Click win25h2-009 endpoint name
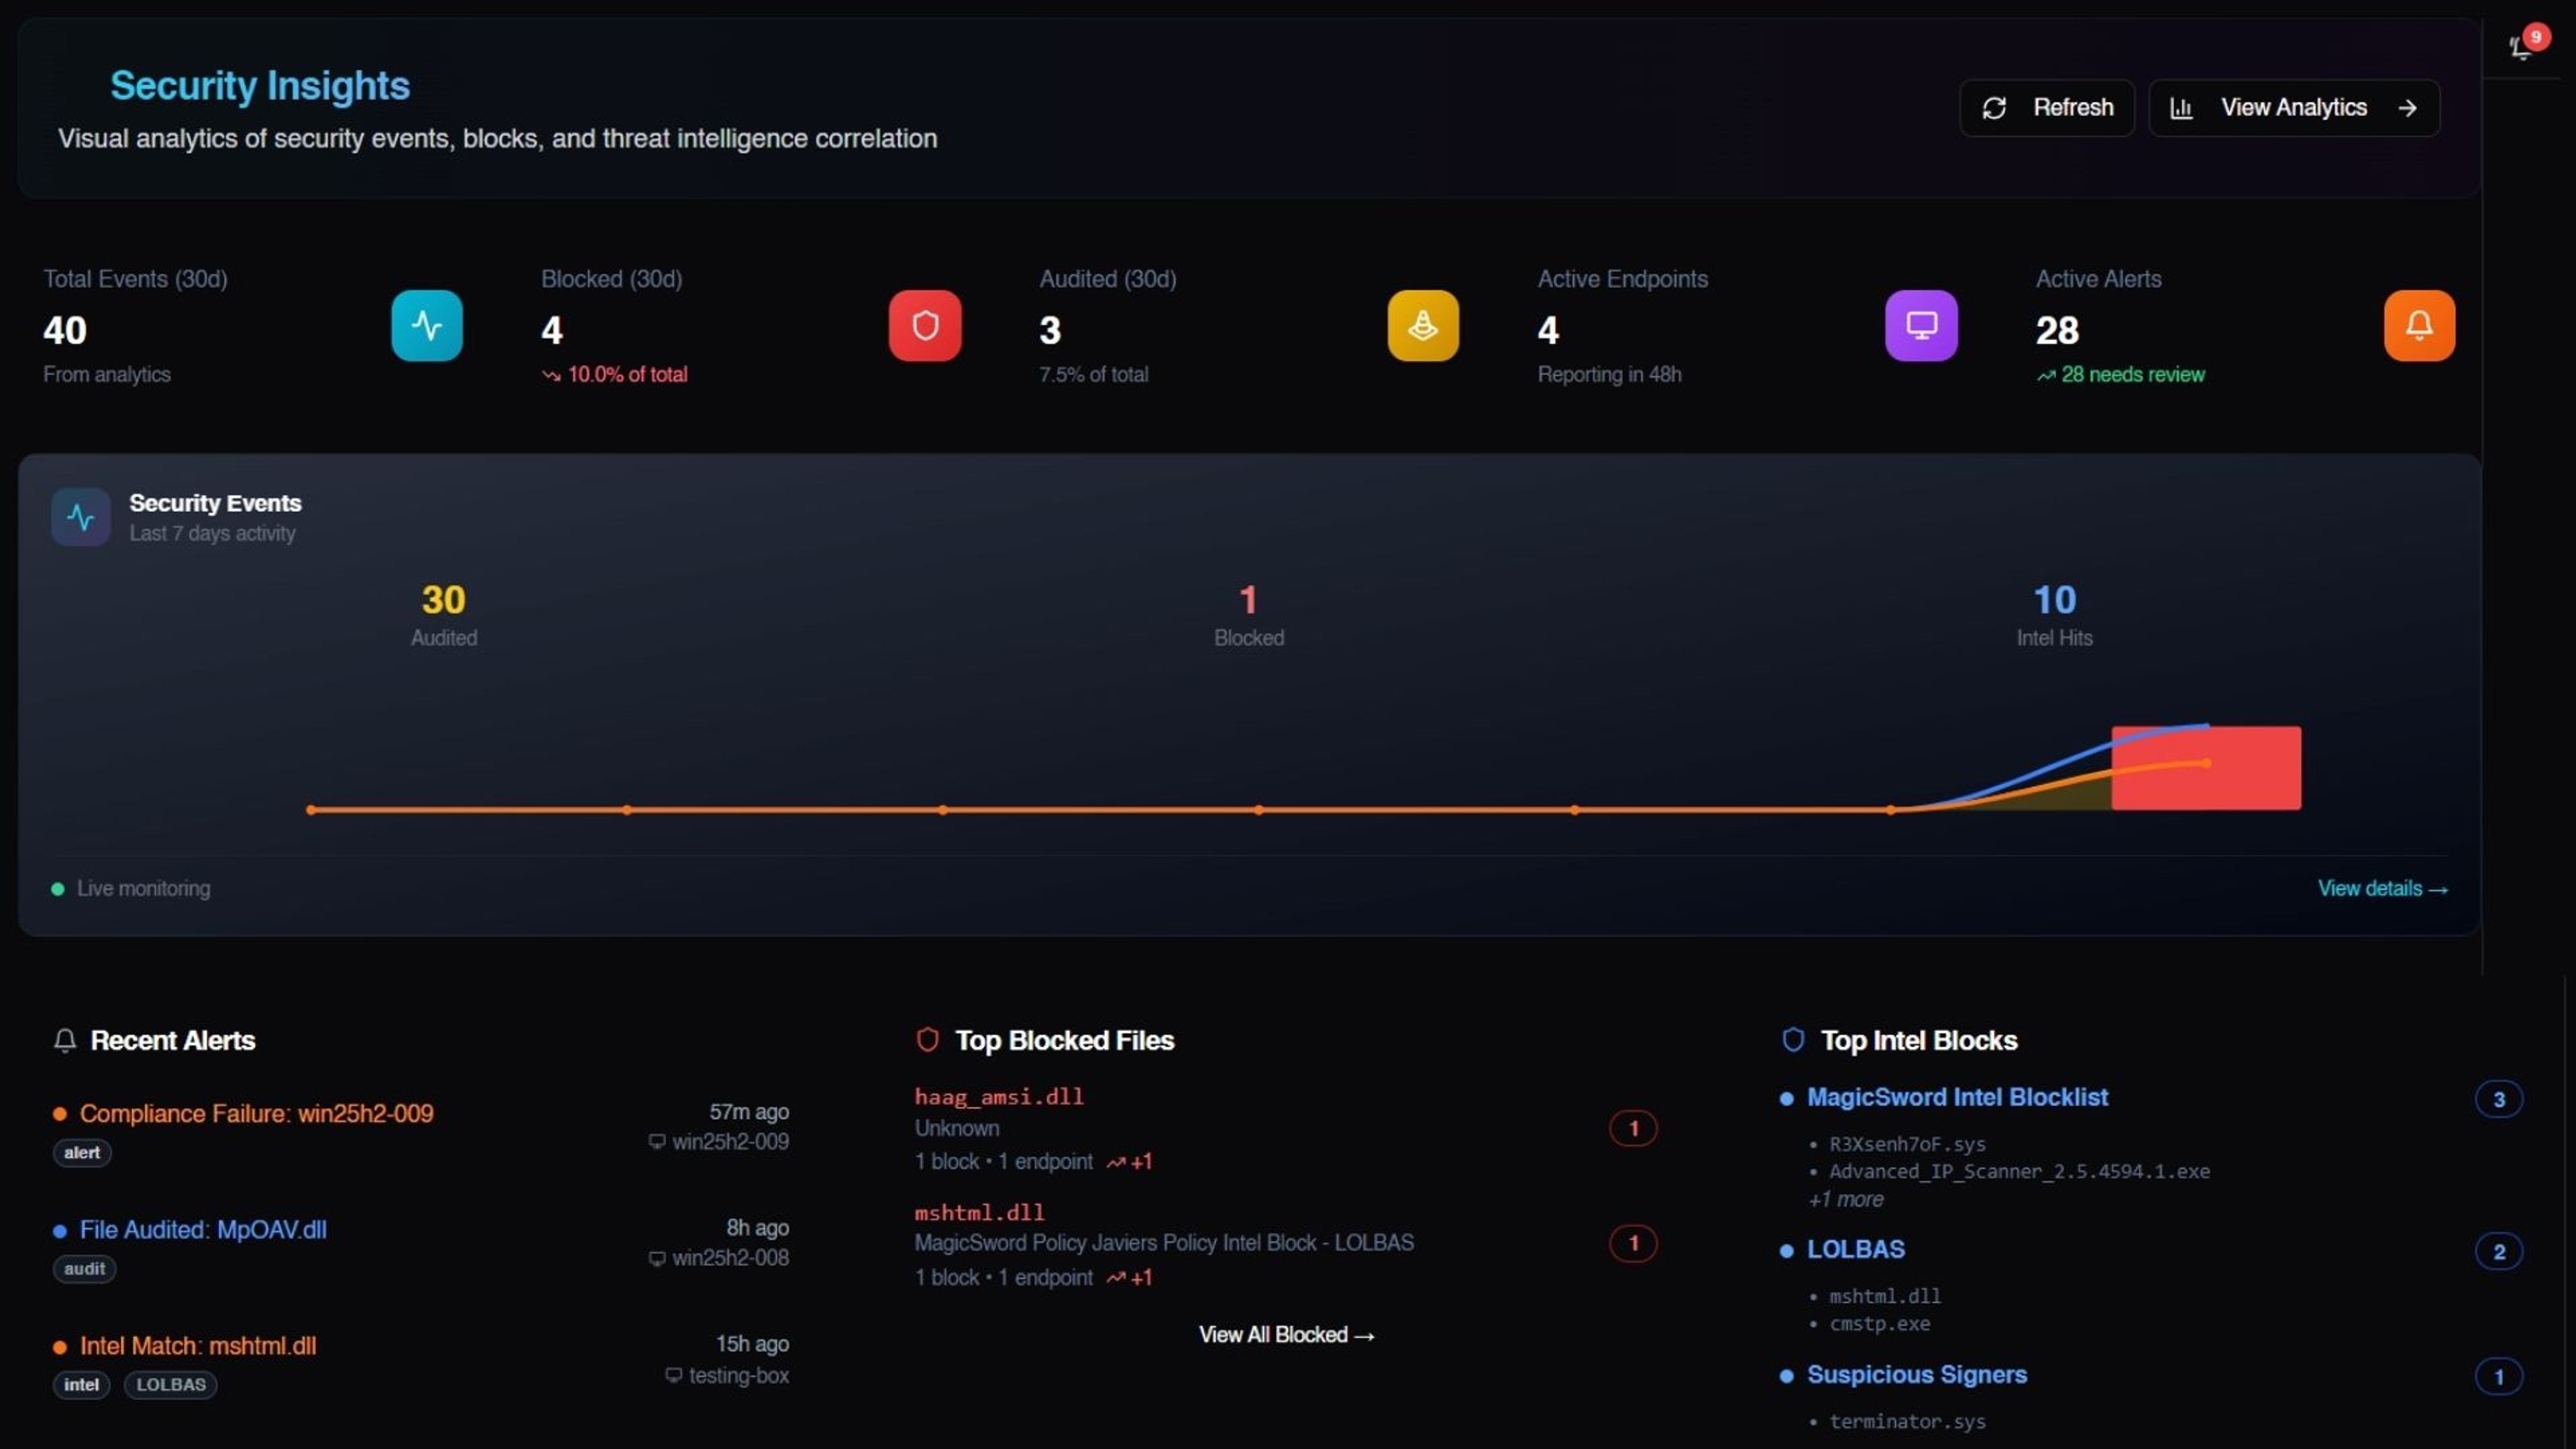 (x=730, y=1141)
